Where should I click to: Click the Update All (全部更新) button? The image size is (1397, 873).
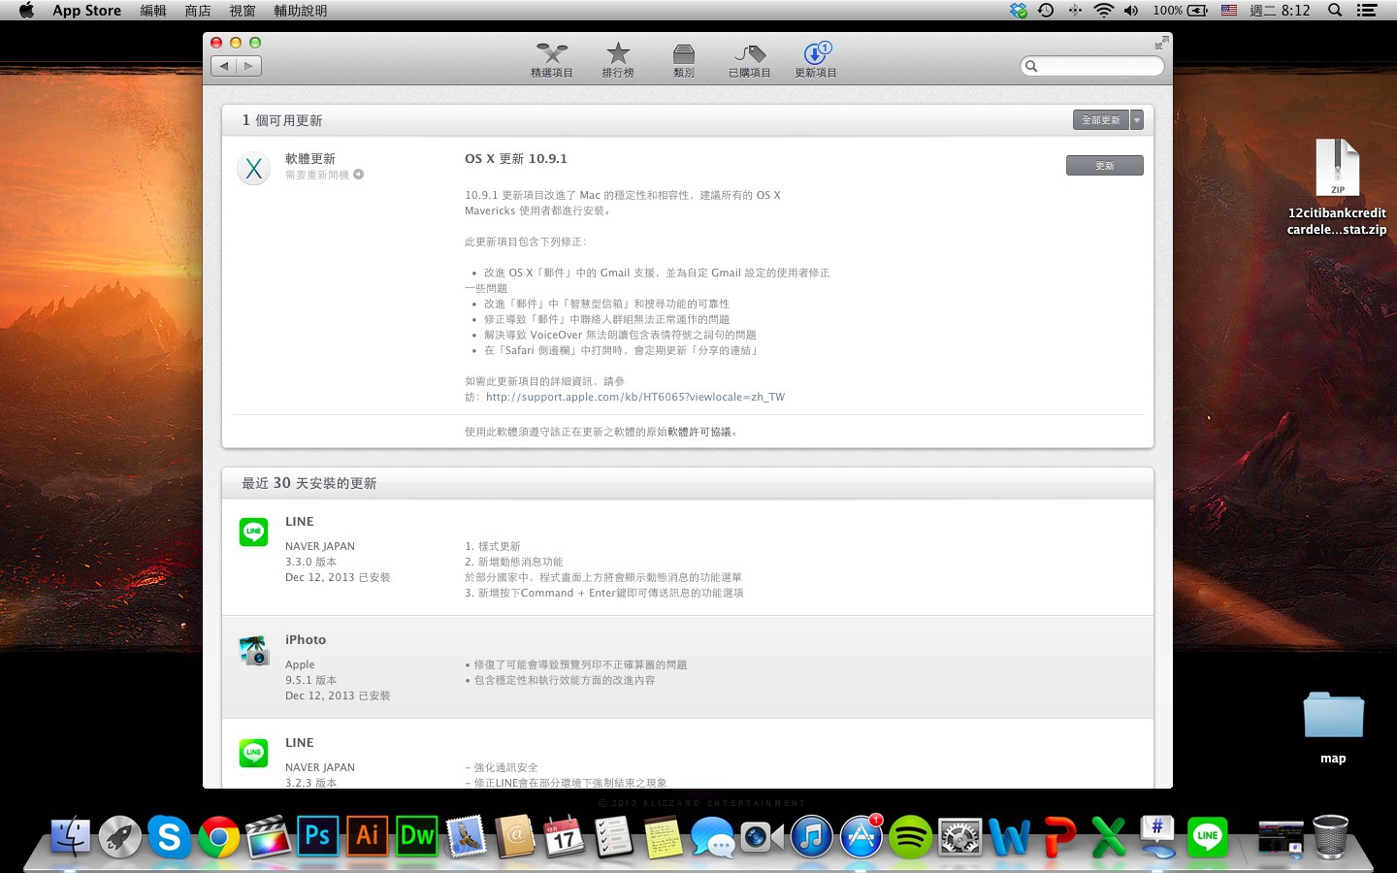pos(1101,119)
